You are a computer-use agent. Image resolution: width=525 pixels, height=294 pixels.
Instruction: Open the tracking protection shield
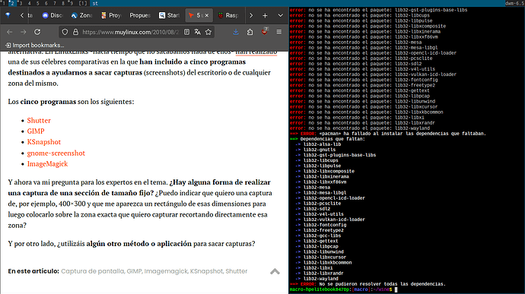click(65, 32)
